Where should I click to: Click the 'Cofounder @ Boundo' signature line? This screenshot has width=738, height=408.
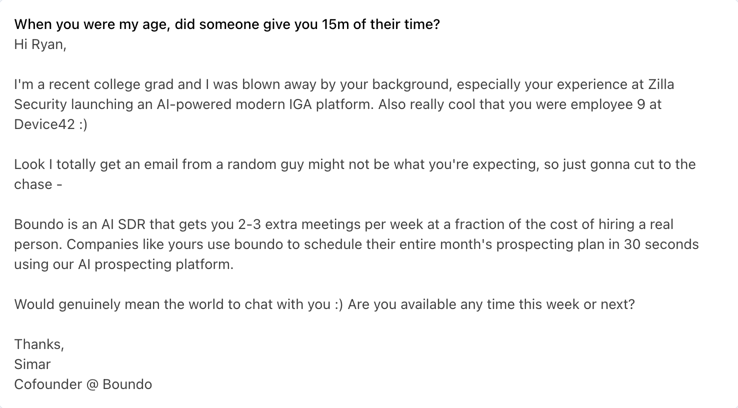click(83, 384)
